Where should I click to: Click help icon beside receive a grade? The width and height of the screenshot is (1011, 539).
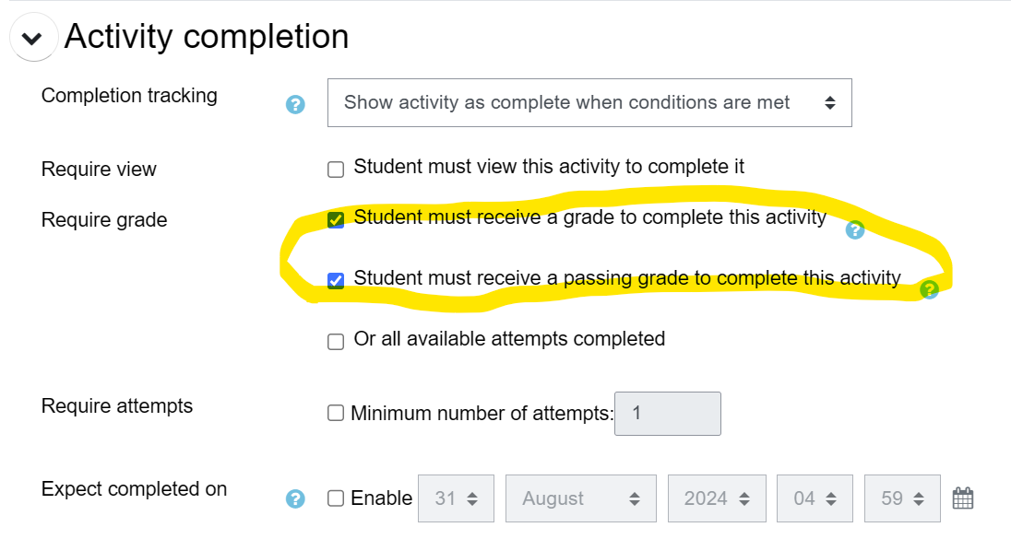coord(855,229)
